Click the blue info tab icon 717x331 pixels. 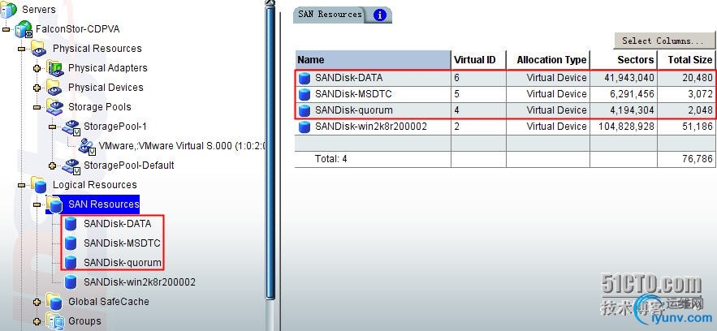tap(379, 15)
